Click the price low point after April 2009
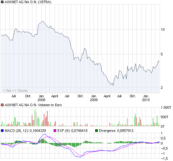Viewport: 173px width, 161px height. pyautogui.click(x=113, y=86)
